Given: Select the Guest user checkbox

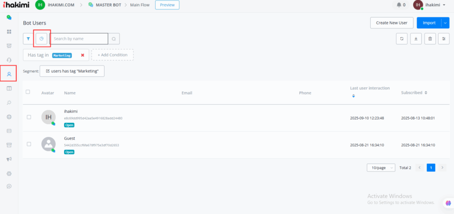Looking at the screenshot, I should point(29,144).
